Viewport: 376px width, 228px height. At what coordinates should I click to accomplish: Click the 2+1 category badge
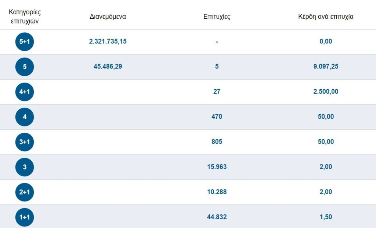tap(25, 192)
